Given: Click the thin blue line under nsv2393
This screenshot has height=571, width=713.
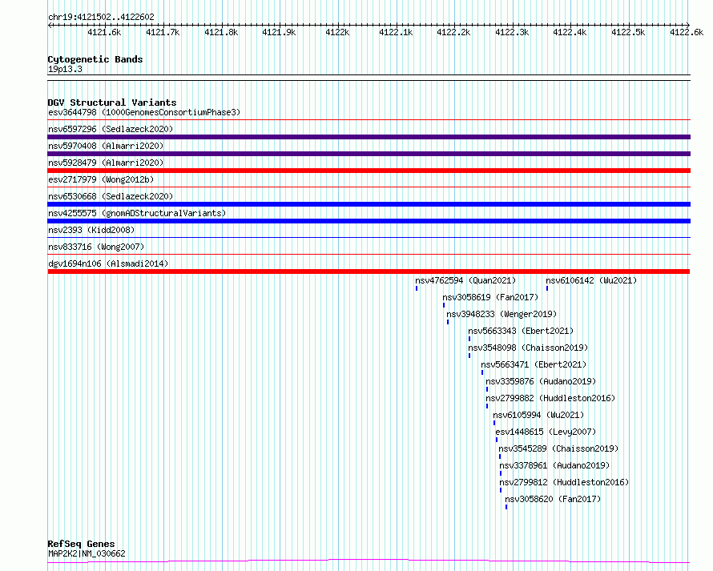Looking at the screenshot, I should click(369, 237).
